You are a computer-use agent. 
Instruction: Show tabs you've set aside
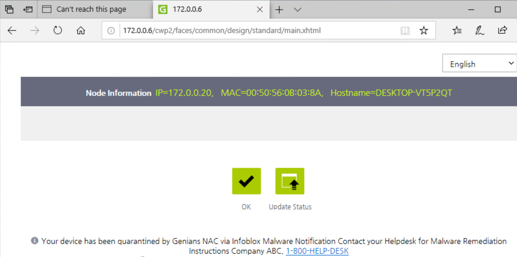pyautogui.click(x=9, y=10)
